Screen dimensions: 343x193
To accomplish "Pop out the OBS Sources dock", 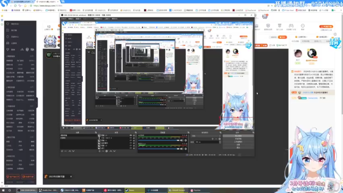I will (135, 133).
